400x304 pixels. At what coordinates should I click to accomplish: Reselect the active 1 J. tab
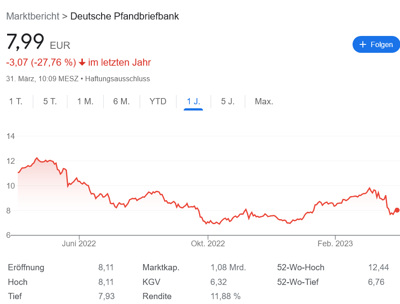pyautogui.click(x=192, y=101)
